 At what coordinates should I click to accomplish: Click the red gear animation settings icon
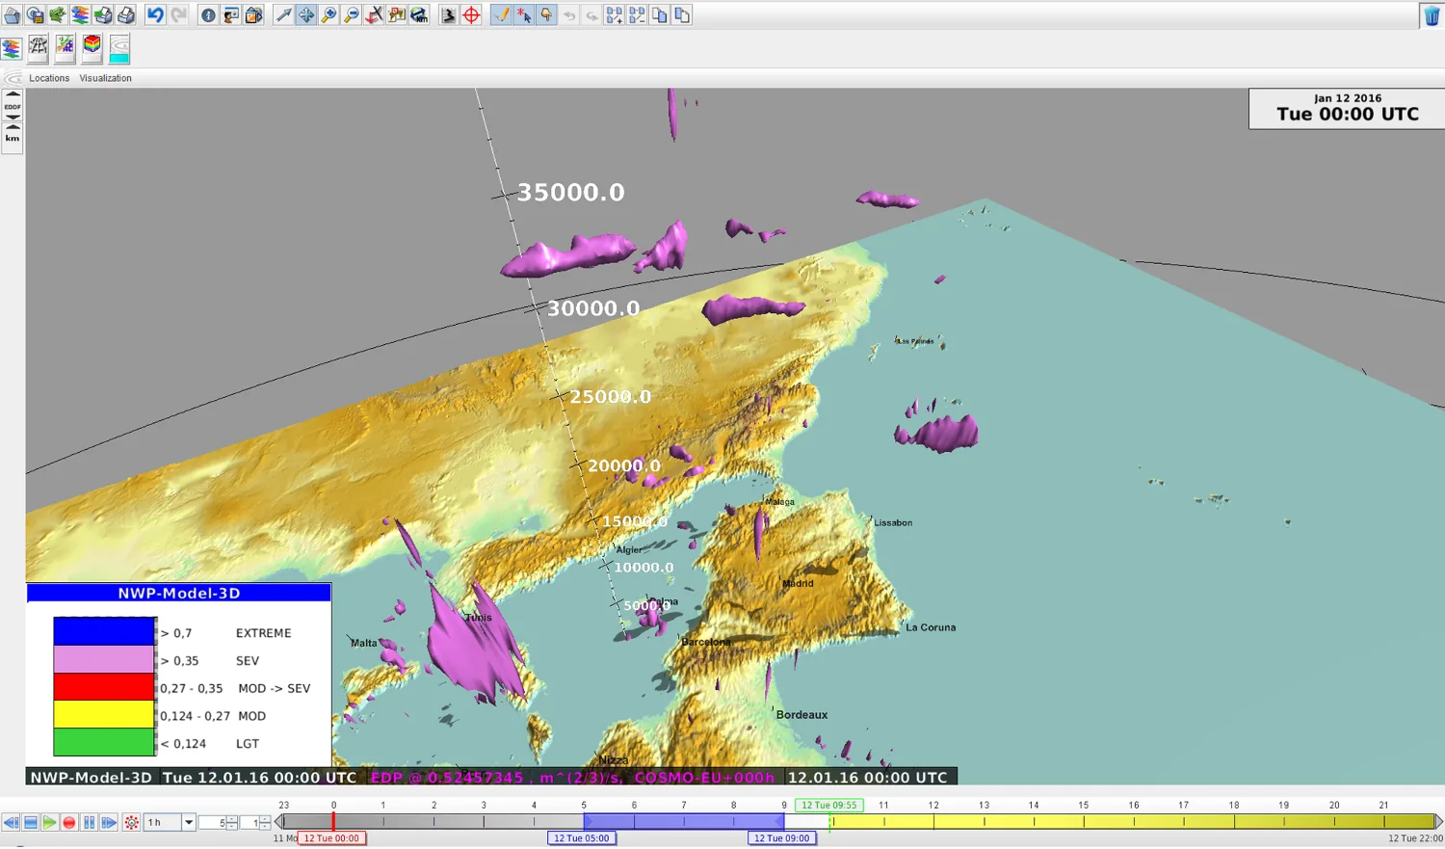[x=132, y=822]
